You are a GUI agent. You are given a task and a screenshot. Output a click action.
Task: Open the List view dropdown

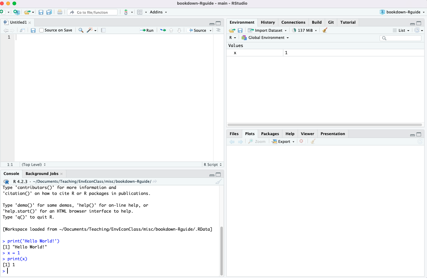coord(401,31)
